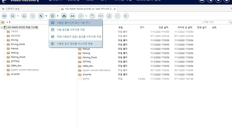
Task: Close the NO NAME (FAT32 at 8192) tab
Action: [x=115, y=9]
